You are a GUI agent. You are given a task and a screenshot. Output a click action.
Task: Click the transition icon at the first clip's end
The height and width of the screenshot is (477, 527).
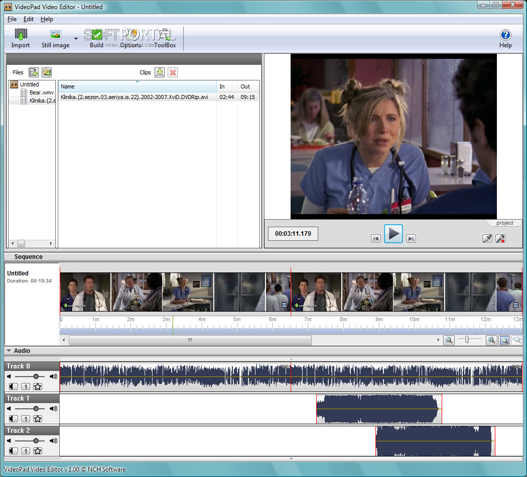tap(285, 305)
